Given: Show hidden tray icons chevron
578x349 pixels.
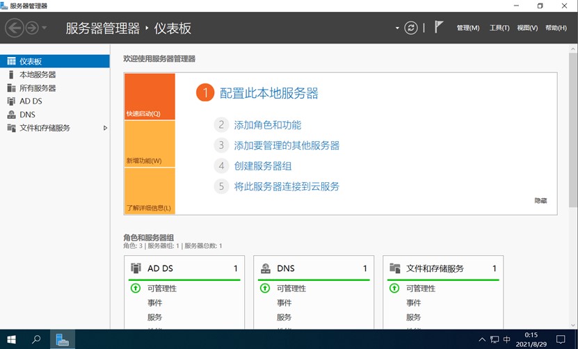Looking at the screenshot, I should point(482,339).
